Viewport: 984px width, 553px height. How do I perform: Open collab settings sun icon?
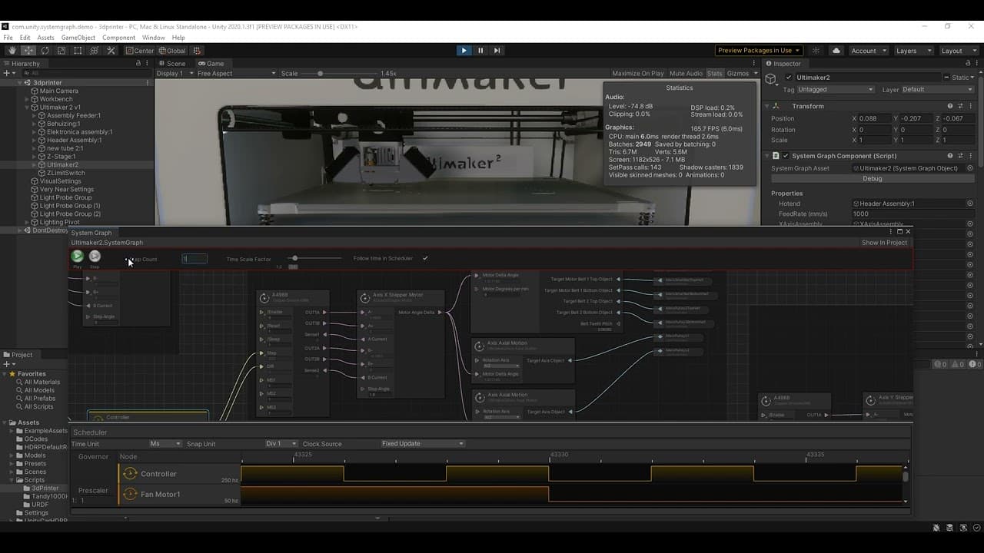(x=816, y=51)
